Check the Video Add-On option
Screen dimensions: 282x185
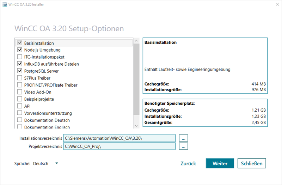[20, 92]
